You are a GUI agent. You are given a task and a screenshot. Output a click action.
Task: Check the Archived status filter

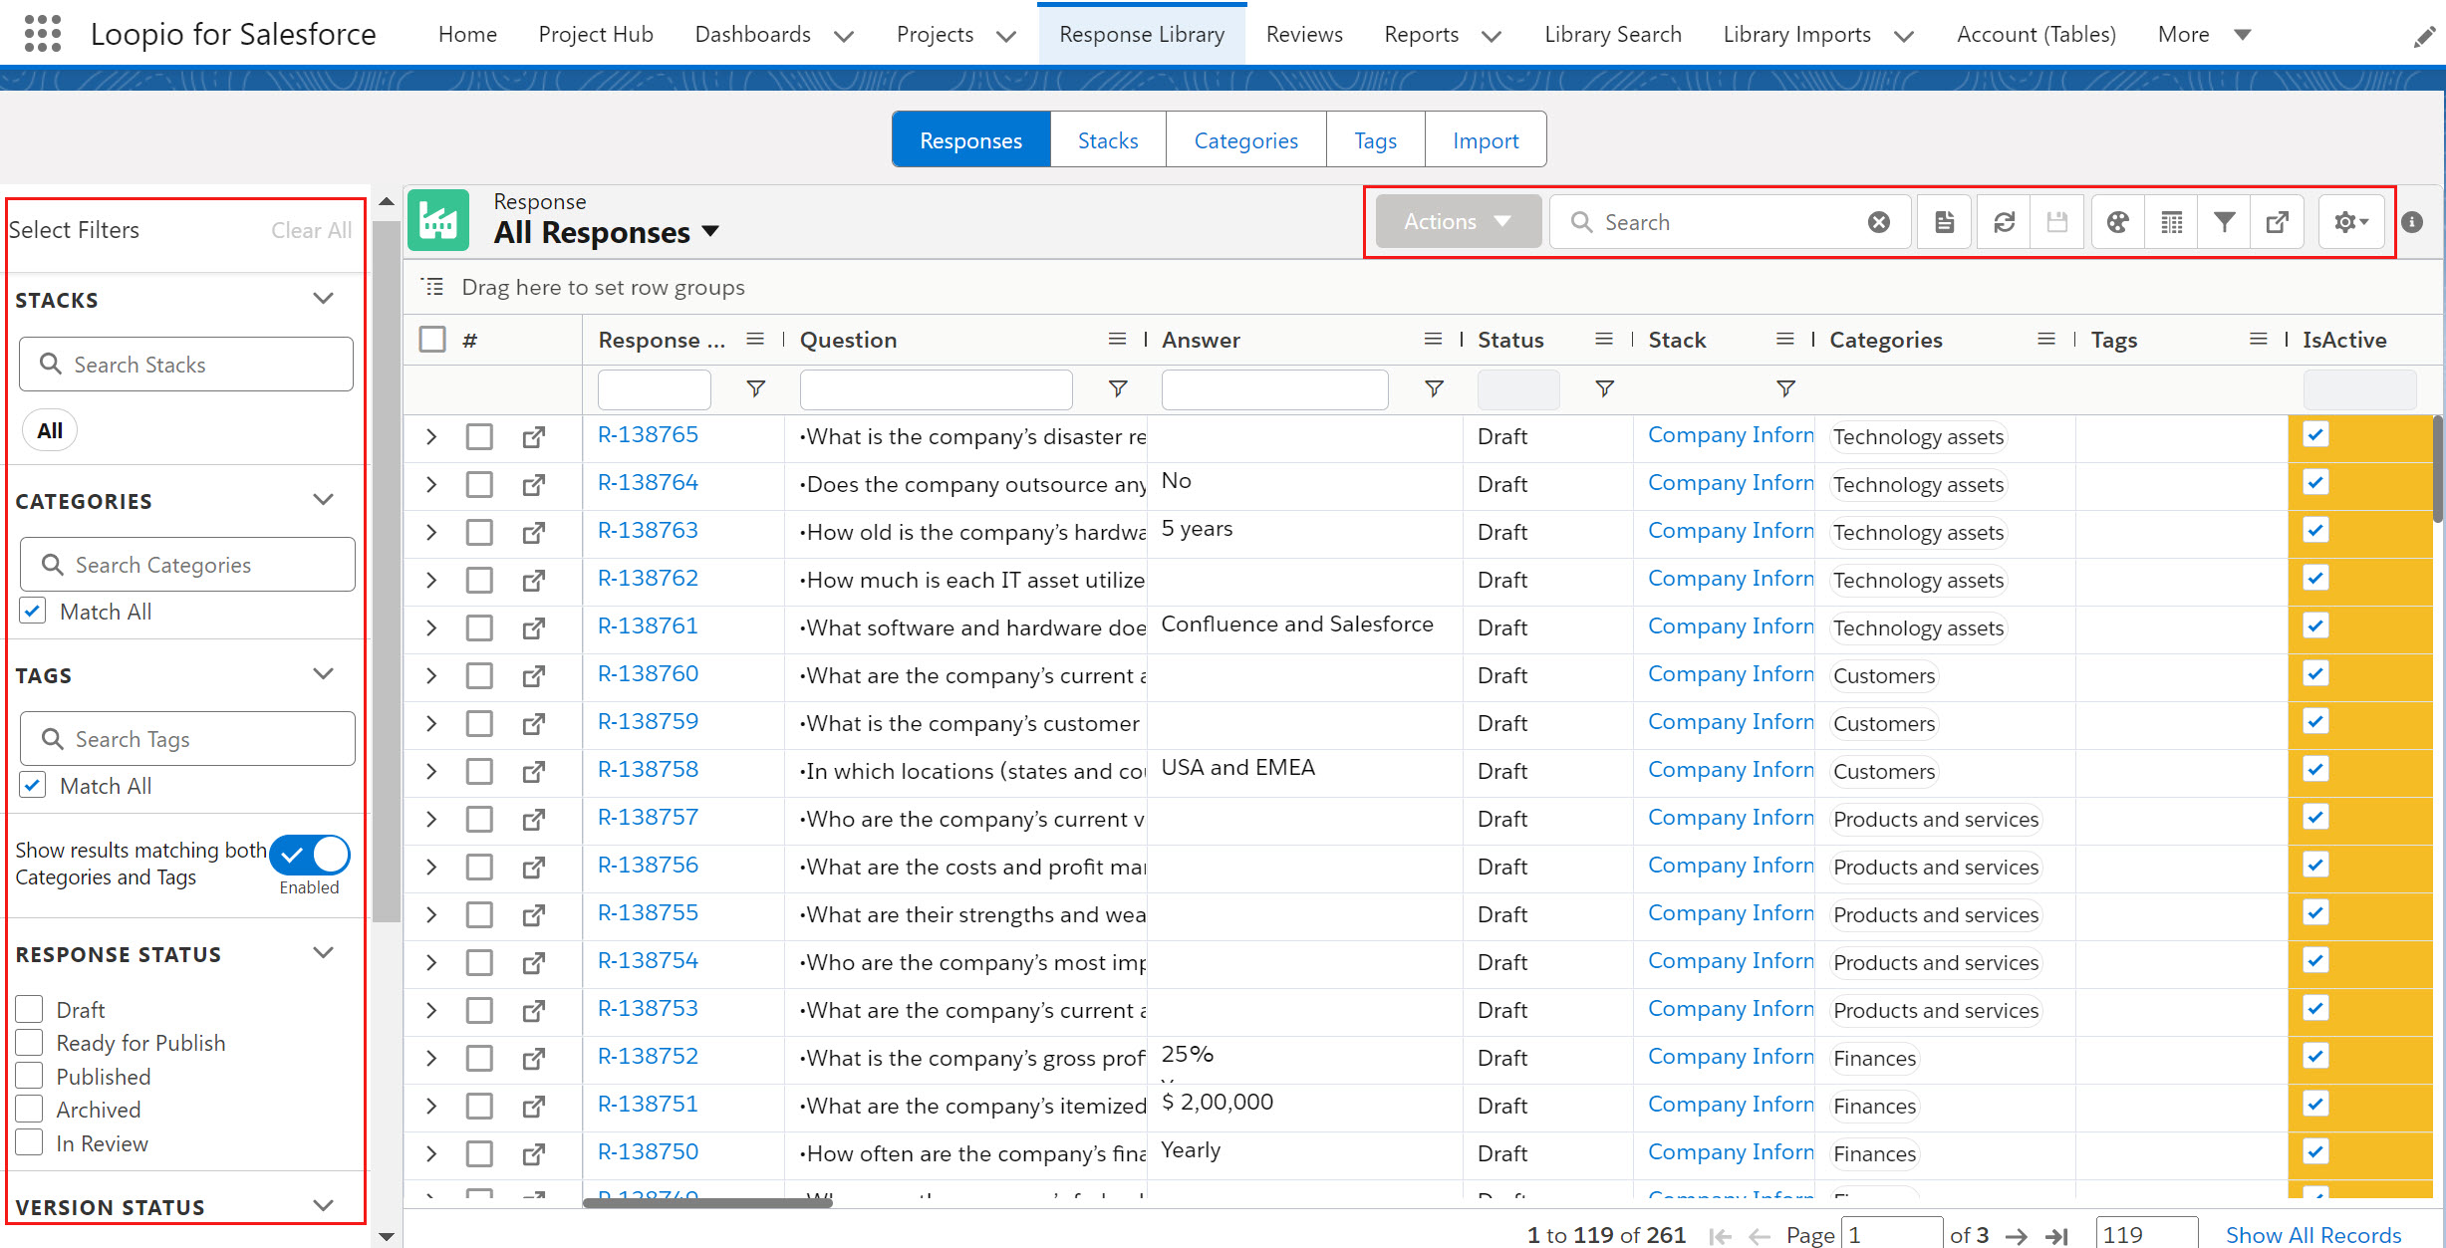point(30,1109)
